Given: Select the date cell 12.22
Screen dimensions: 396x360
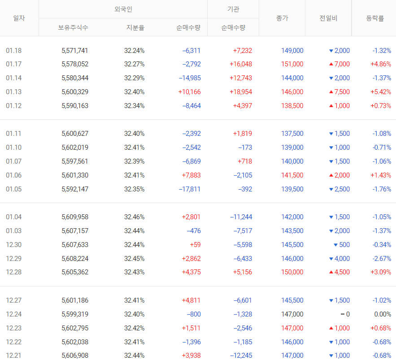Looking at the screenshot, I should pyautogui.click(x=13, y=342).
